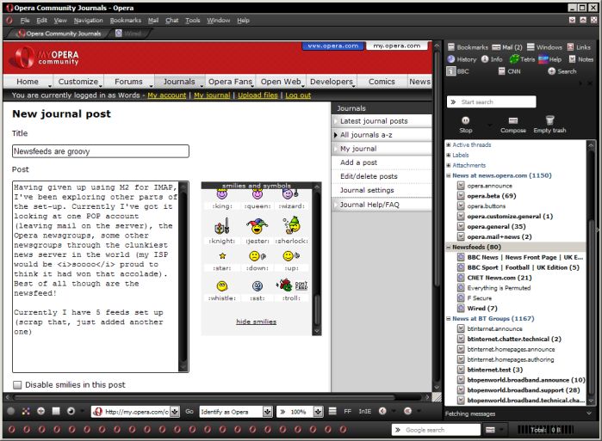Expand the Active threads tree node
Image resolution: width=602 pixels, height=441 pixels.
click(x=449, y=144)
